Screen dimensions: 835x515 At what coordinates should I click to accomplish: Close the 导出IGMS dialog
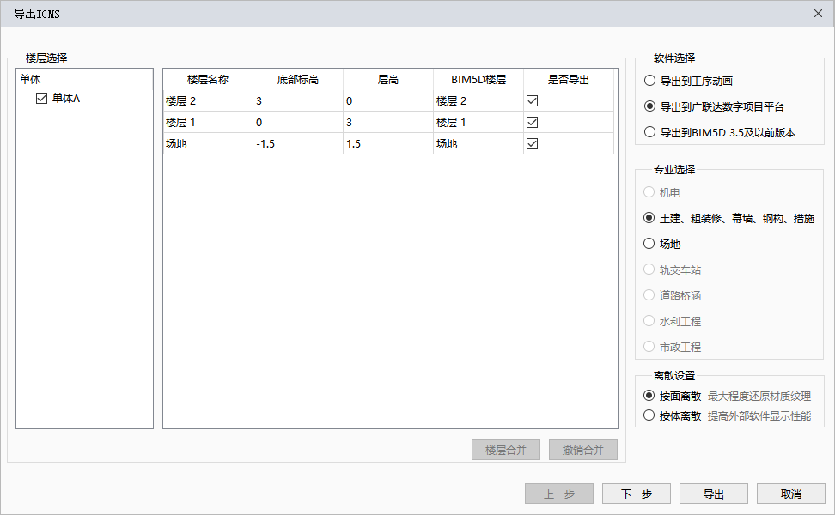[818, 13]
